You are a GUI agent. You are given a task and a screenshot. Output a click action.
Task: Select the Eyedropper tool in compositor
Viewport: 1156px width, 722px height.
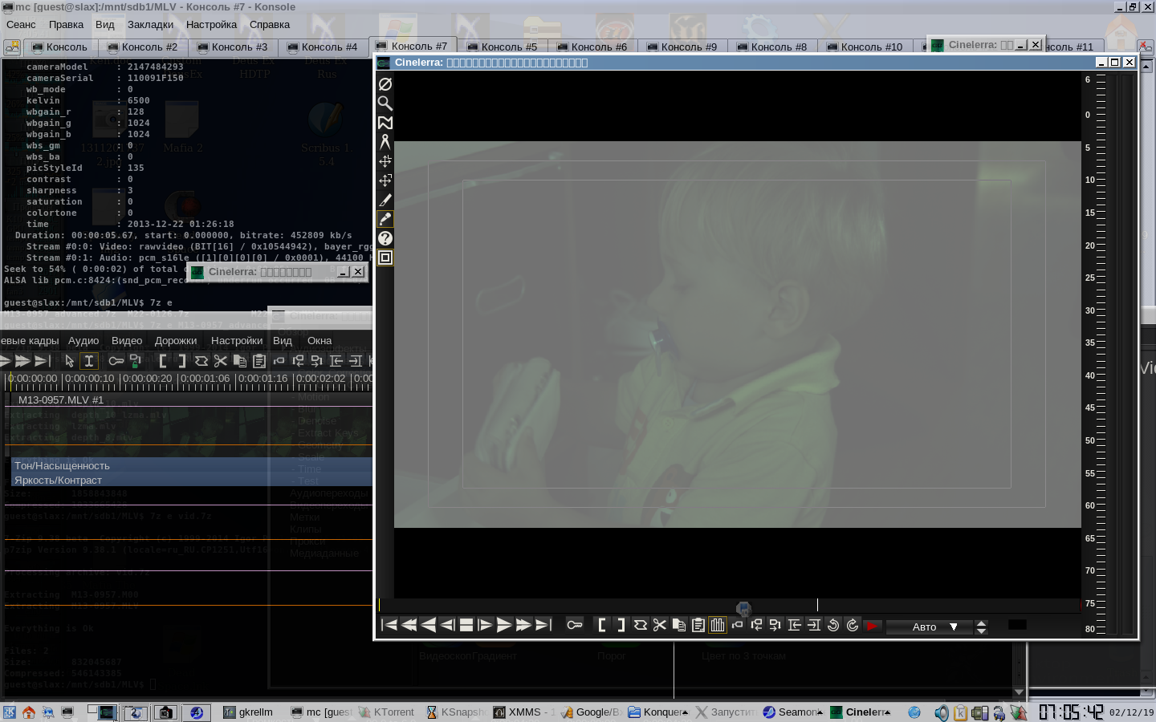(x=385, y=219)
